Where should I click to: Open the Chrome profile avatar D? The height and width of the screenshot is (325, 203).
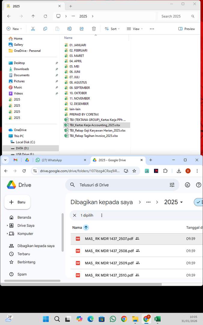[188, 171]
